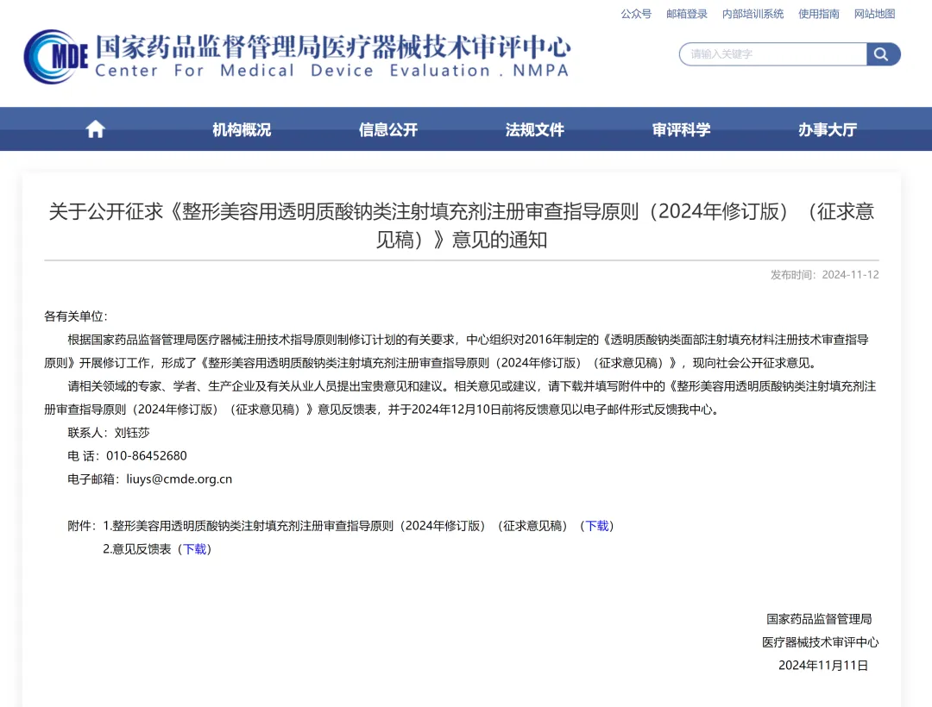Click the search magnifier icon
This screenshot has height=707, width=932.
[881, 53]
